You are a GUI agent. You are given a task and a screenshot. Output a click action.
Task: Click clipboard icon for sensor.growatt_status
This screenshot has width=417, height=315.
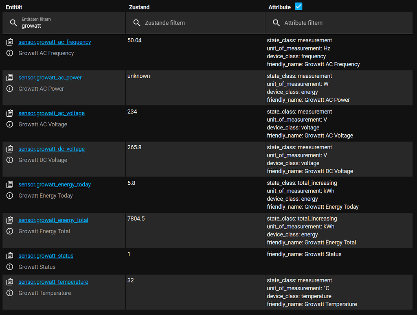10,256
